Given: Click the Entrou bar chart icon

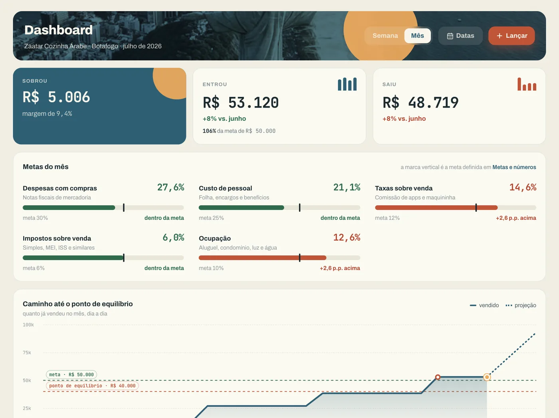Looking at the screenshot, I should click(x=347, y=84).
